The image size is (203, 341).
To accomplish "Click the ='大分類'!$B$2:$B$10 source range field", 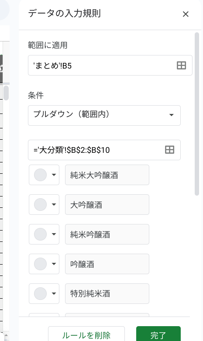I will tap(104, 150).
